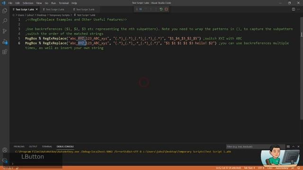
Task: Open the Run menu
Action: point(53,3)
